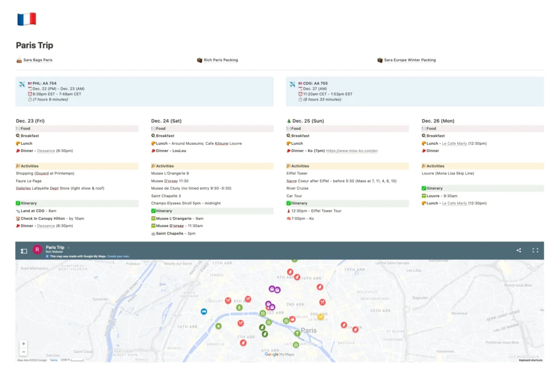Click 'Rich Webster' in the map header
The height and width of the screenshot is (368, 554).
tap(54, 252)
